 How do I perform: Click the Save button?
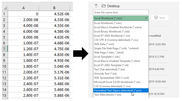pos(160,18)
